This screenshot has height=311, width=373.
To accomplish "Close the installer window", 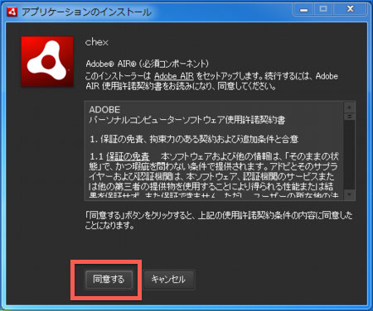I will pos(350,10).
